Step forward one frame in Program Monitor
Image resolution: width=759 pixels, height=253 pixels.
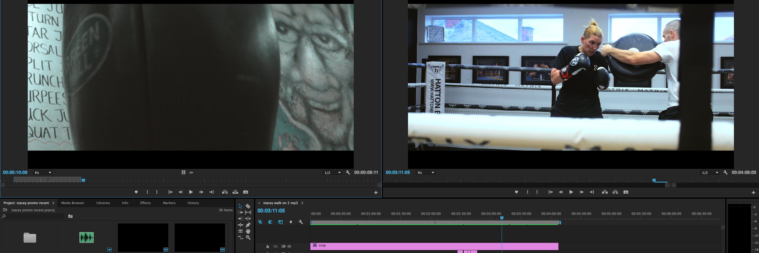(x=582, y=192)
